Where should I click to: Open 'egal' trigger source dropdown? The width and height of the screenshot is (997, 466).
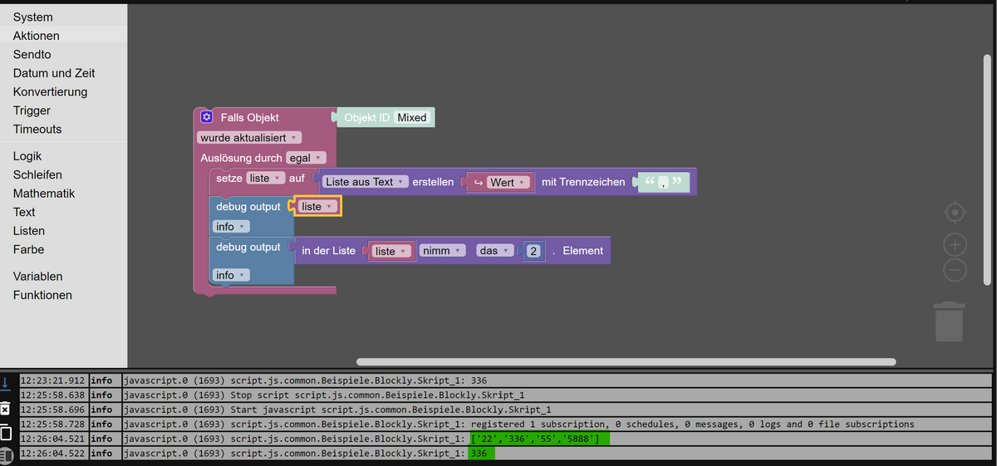tap(306, 157)
